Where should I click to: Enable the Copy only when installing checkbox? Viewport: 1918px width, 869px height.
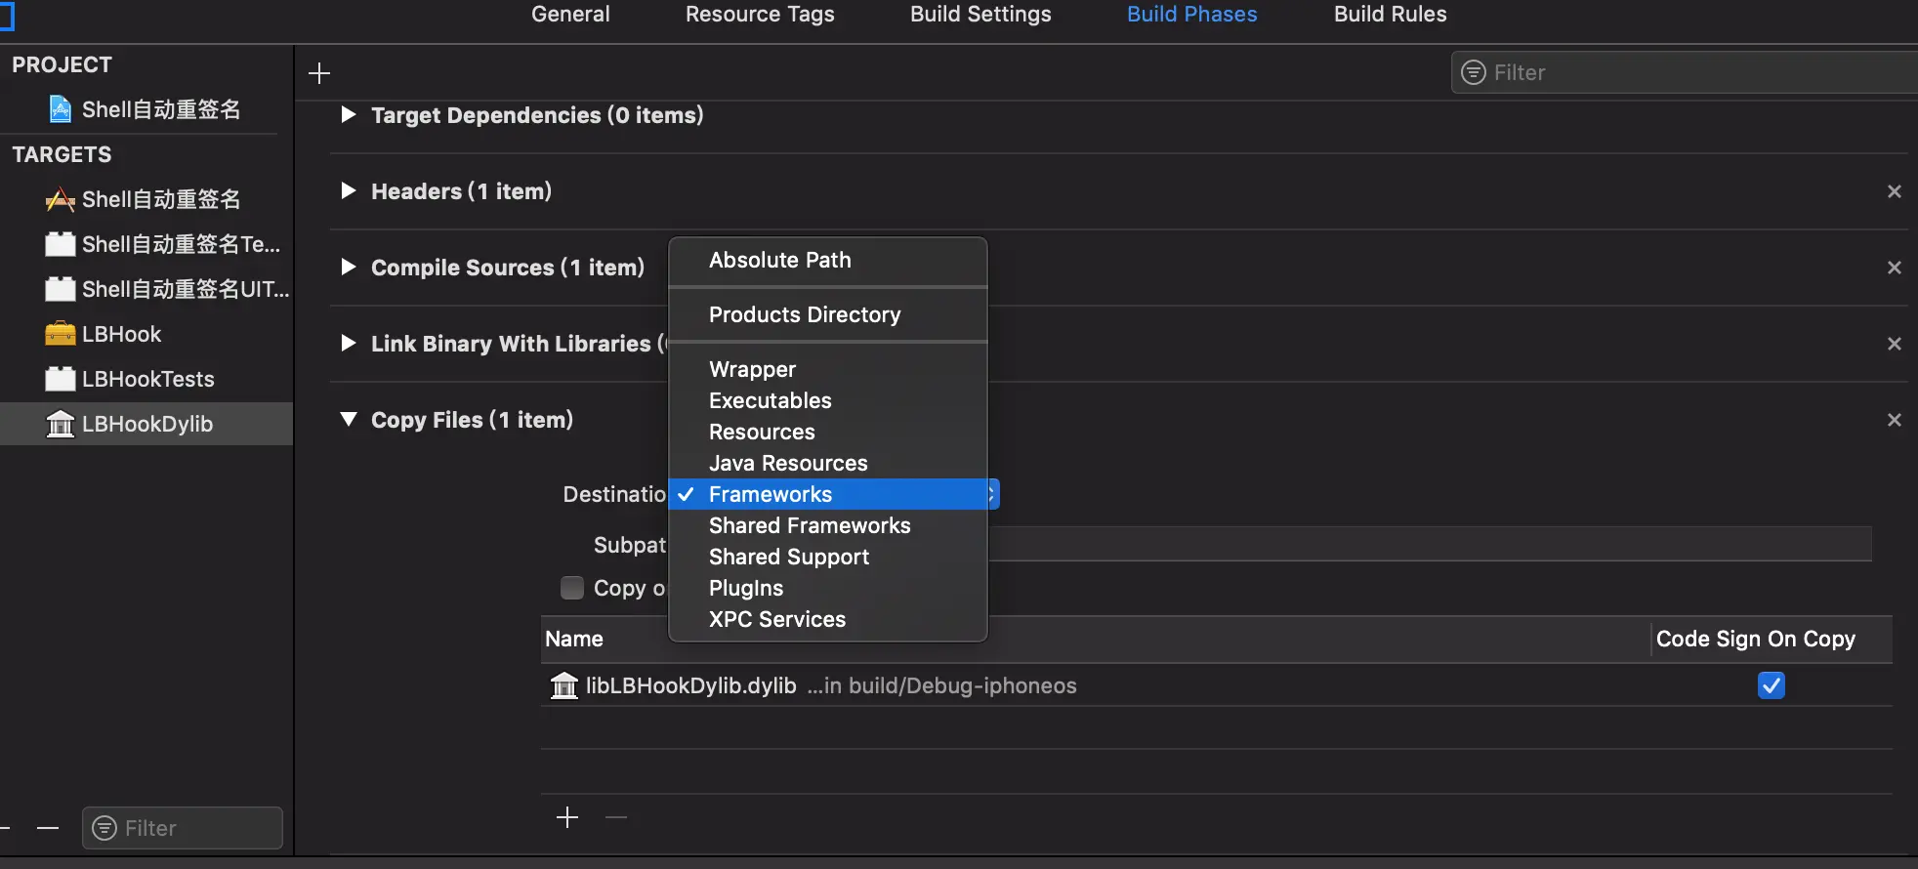pos(572,588)
